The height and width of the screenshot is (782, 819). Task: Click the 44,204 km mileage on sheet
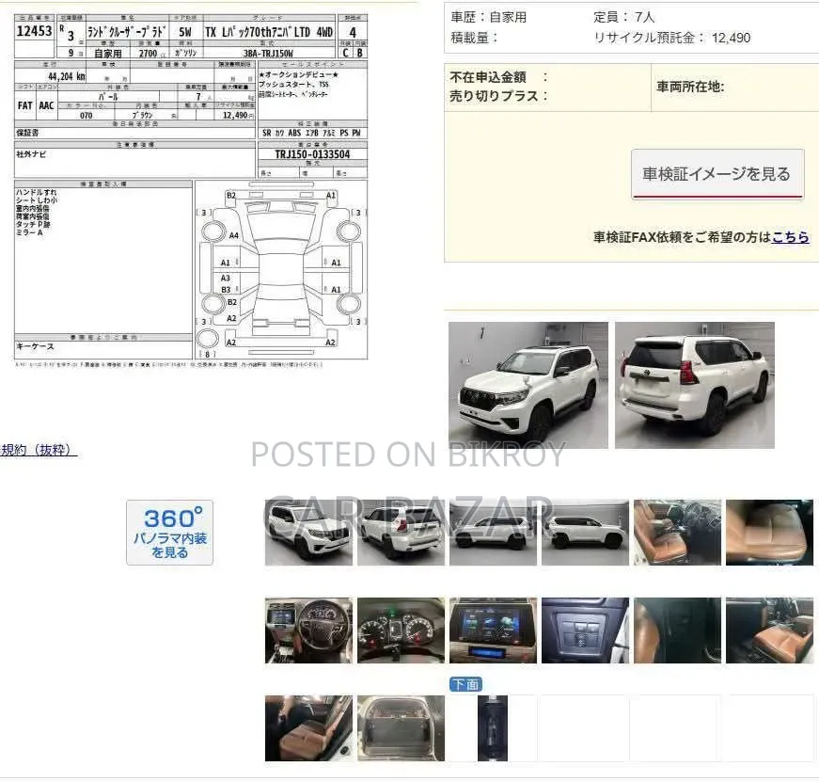[x=67, y=76]
